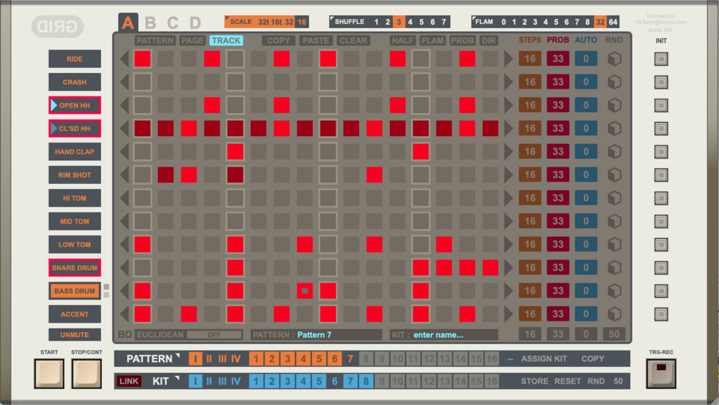This screenshot has height=405, width=719.
Task: Click the KIT name input field
Action: 444,335
